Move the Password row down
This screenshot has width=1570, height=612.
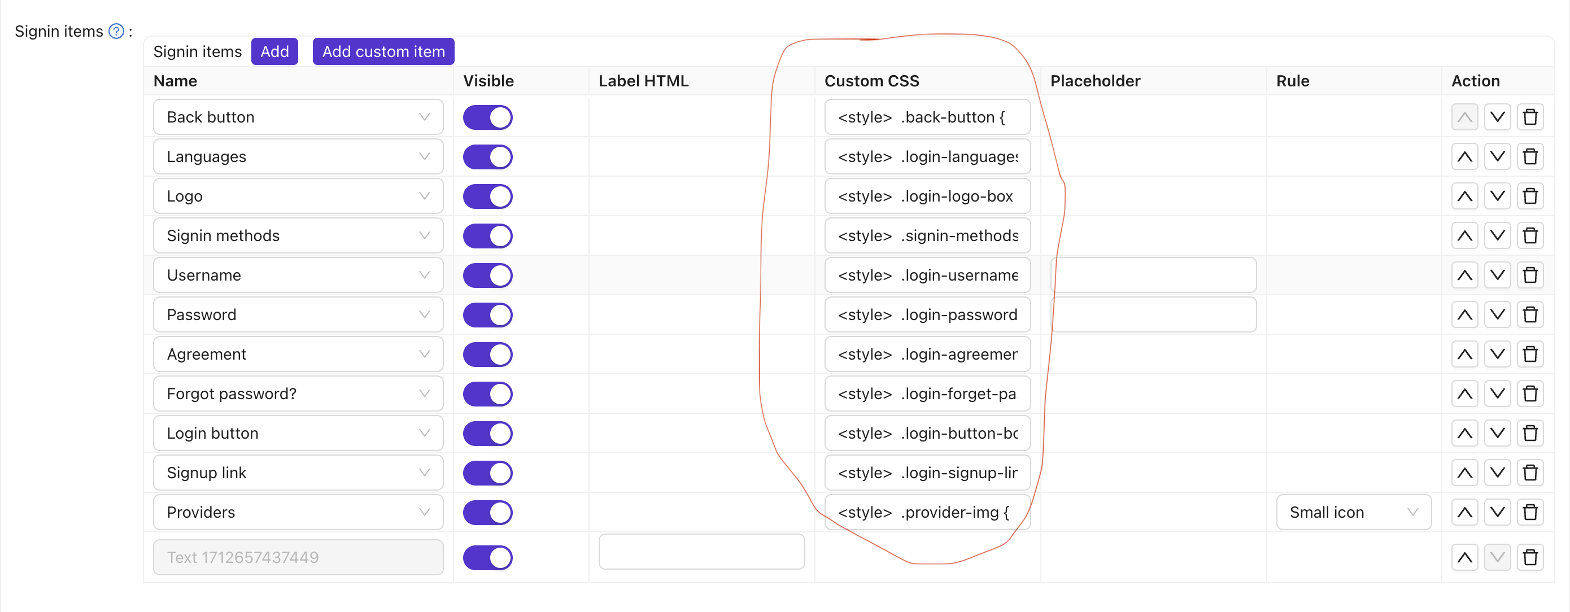[x=1497, y=315]
